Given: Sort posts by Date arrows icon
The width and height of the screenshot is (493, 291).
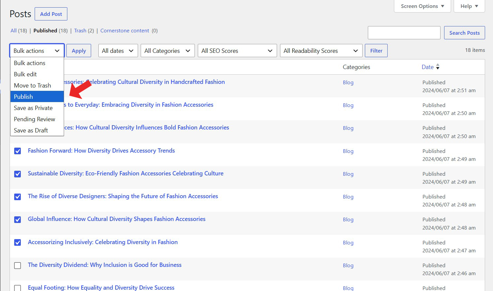Looking at the screenshot, I should (x=438, y=67).
